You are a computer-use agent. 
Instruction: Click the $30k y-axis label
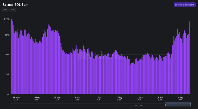[7, 75]
